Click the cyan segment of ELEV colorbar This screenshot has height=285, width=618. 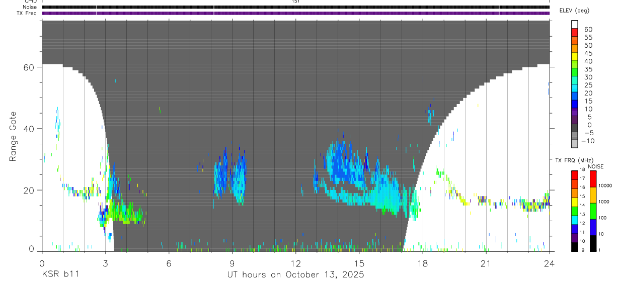575,88
